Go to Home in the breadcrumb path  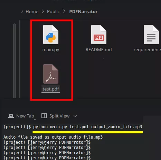[32, 12]
